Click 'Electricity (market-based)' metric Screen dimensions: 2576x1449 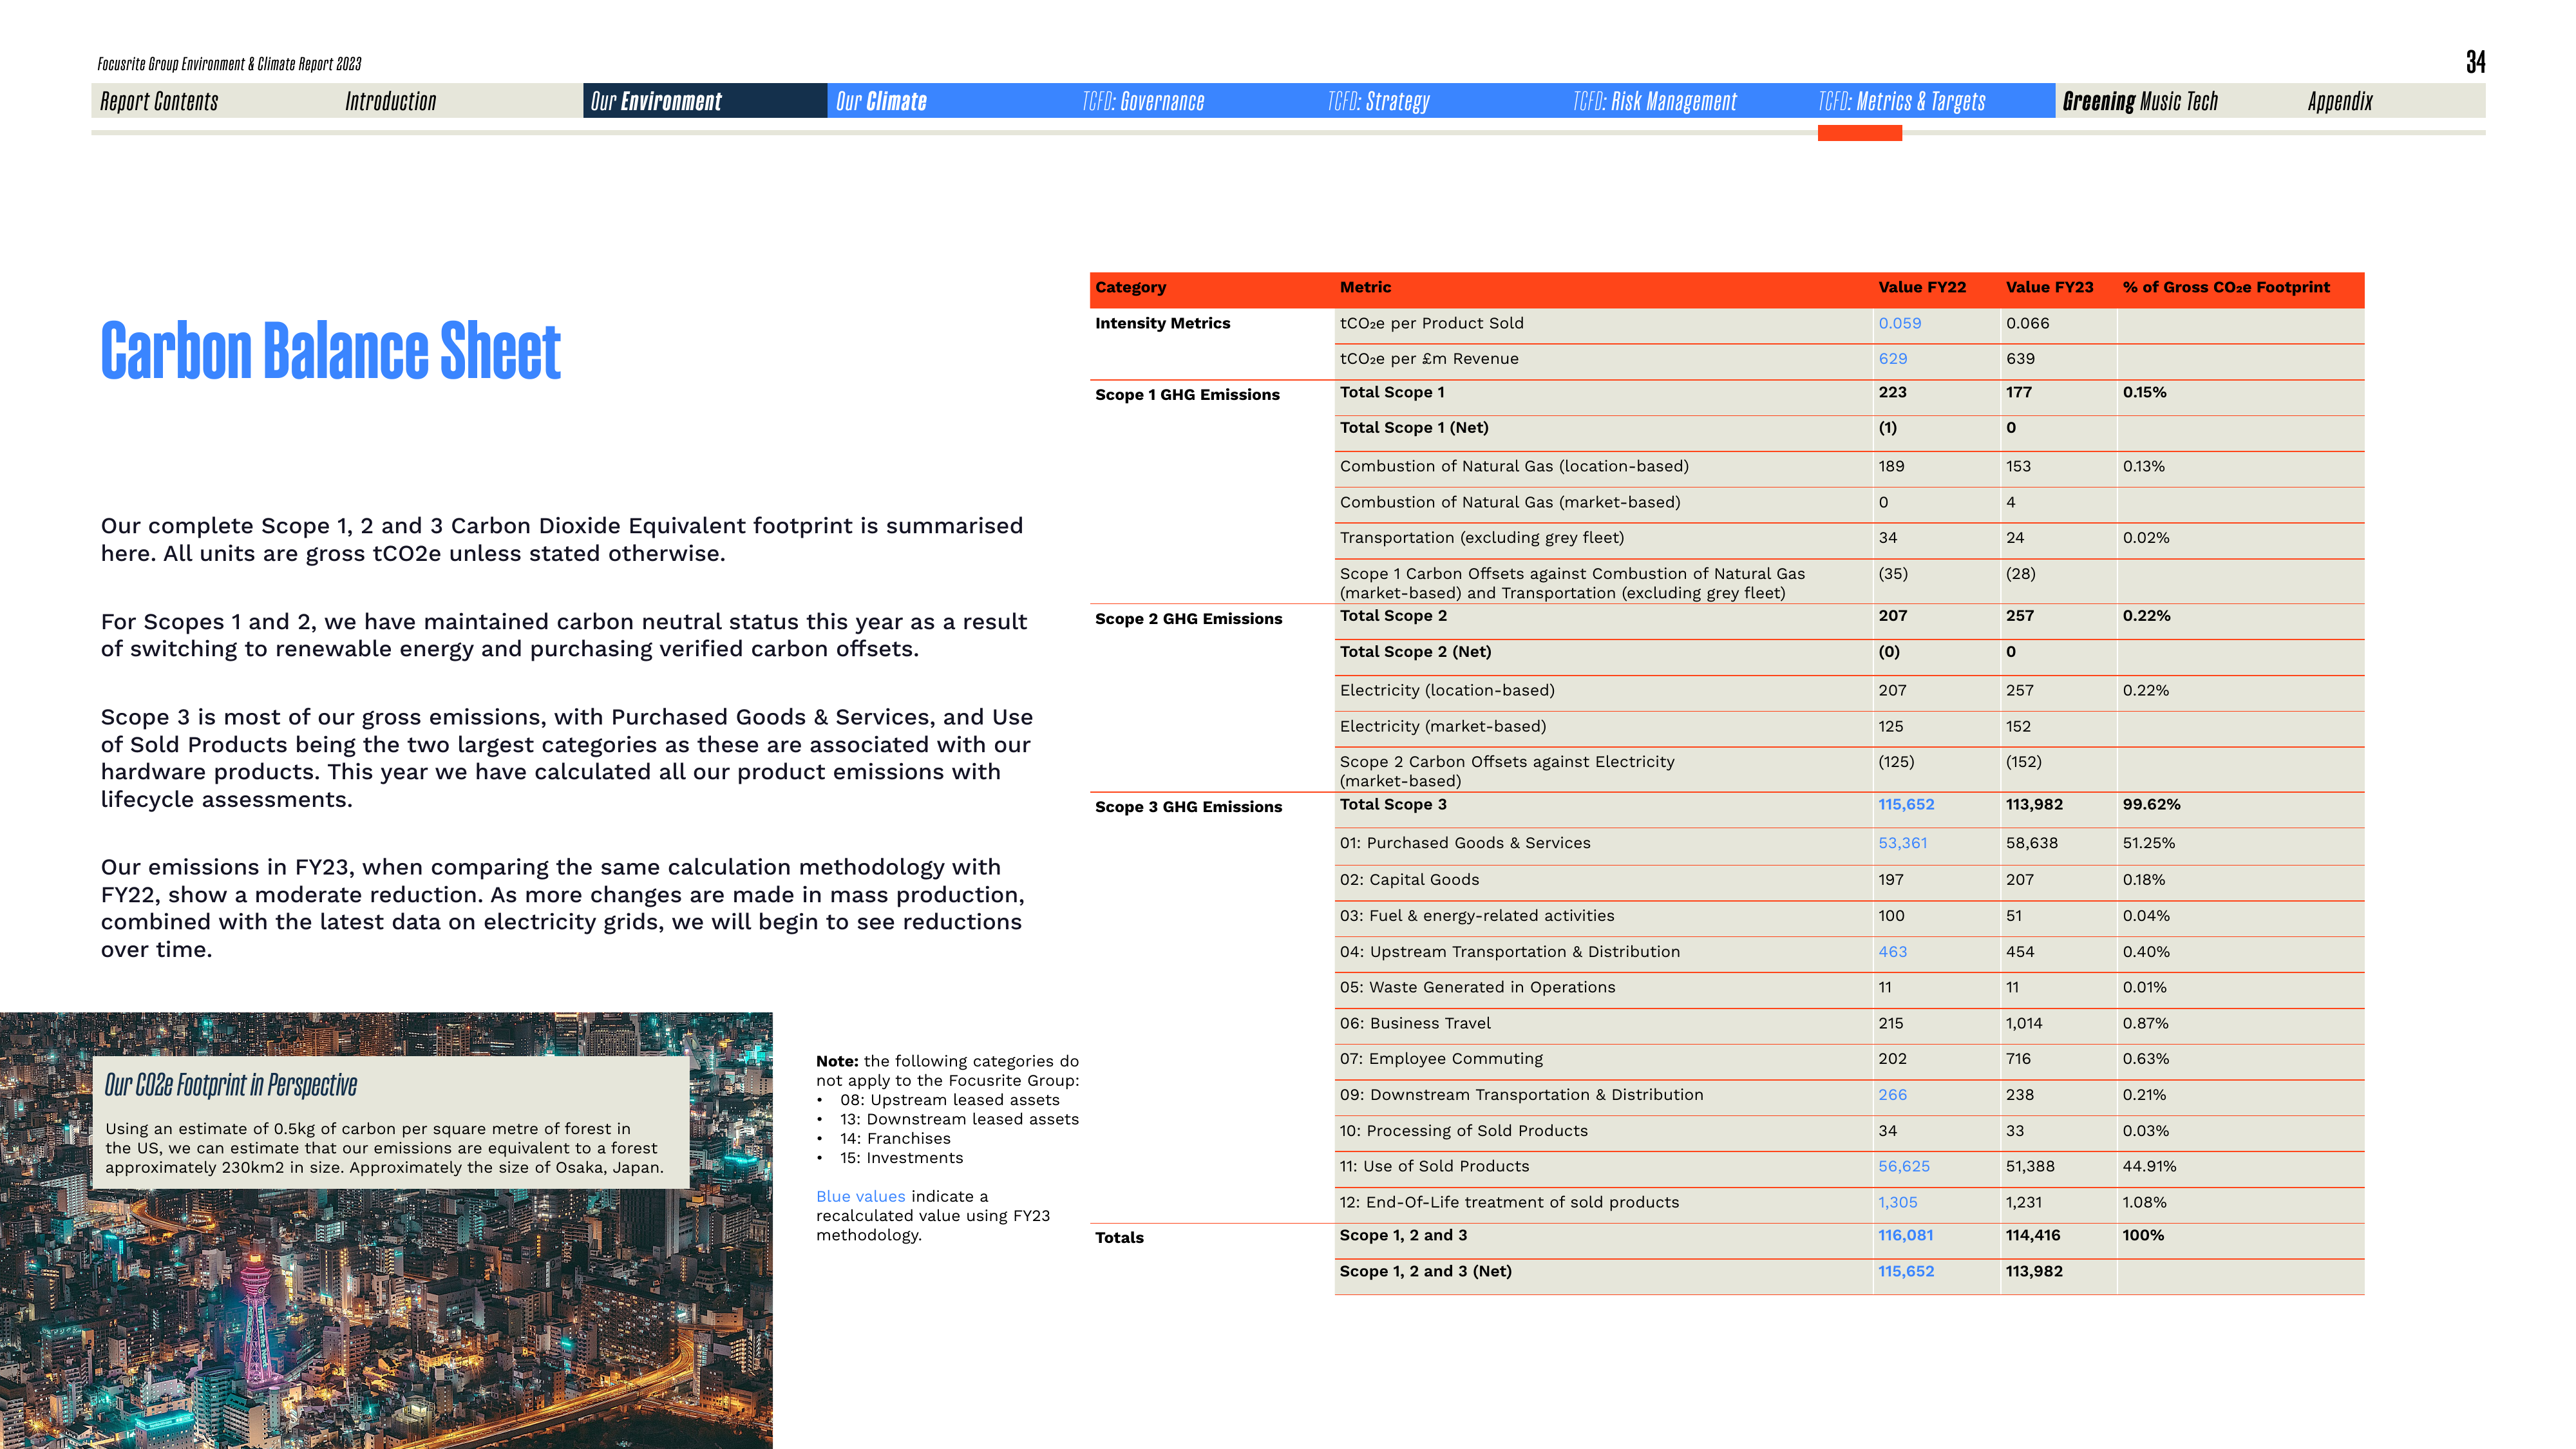tap(1443, 726)
